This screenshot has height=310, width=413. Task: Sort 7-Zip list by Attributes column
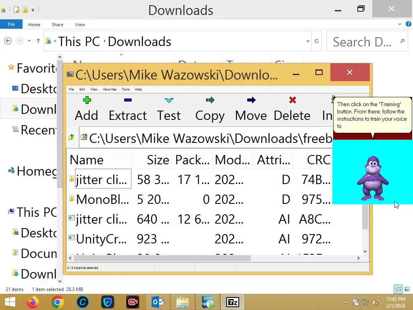tap(273, 159)
